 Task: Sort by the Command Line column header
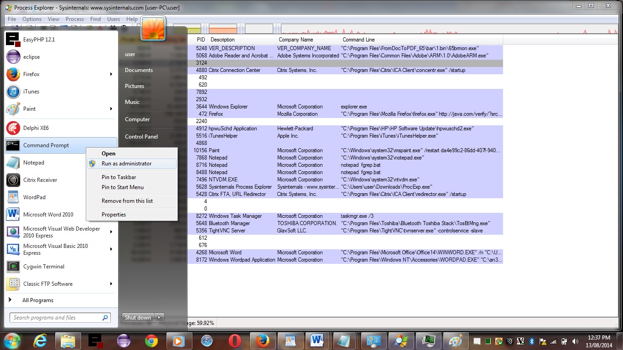(x=421, y=40)
